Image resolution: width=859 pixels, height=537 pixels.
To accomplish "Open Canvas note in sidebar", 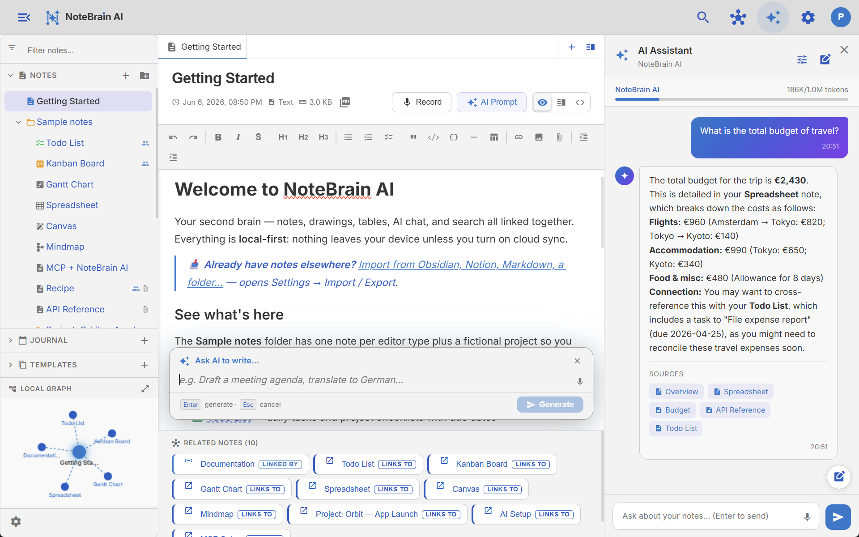I will click(x=61, y=226).
